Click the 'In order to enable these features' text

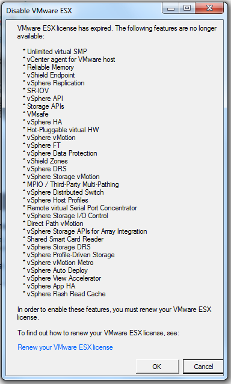pyautogui.click(x=114, y=314)
